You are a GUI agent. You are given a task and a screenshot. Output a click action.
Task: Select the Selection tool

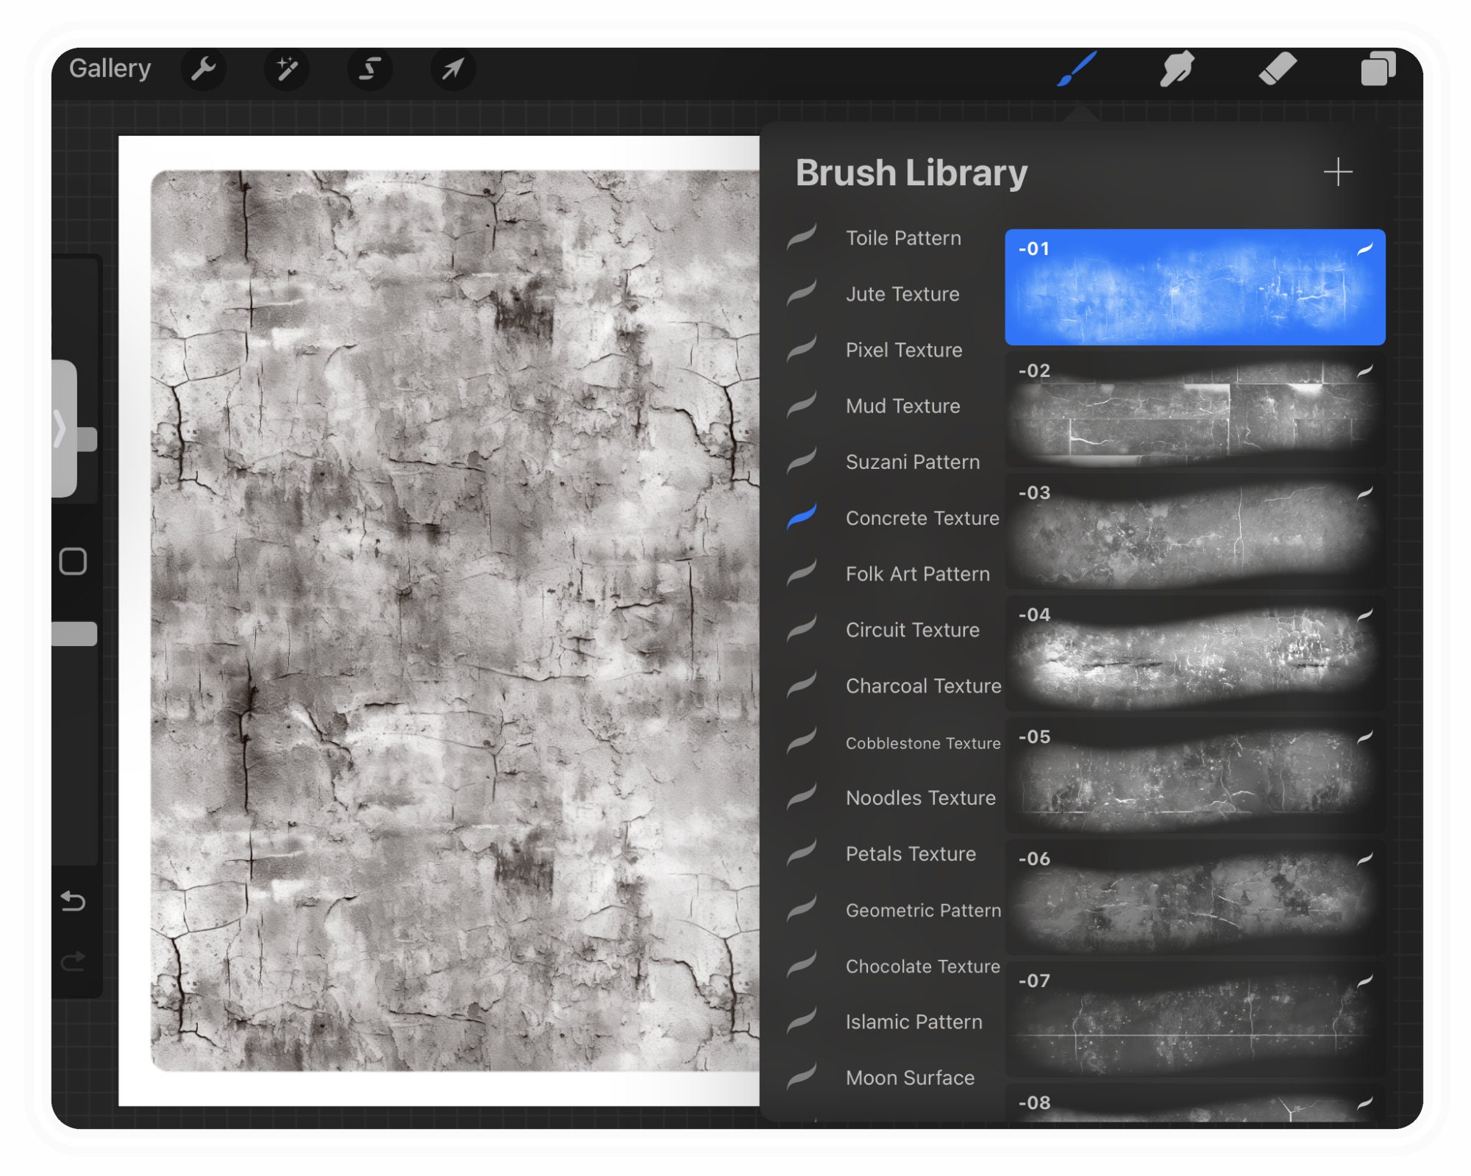370,68
